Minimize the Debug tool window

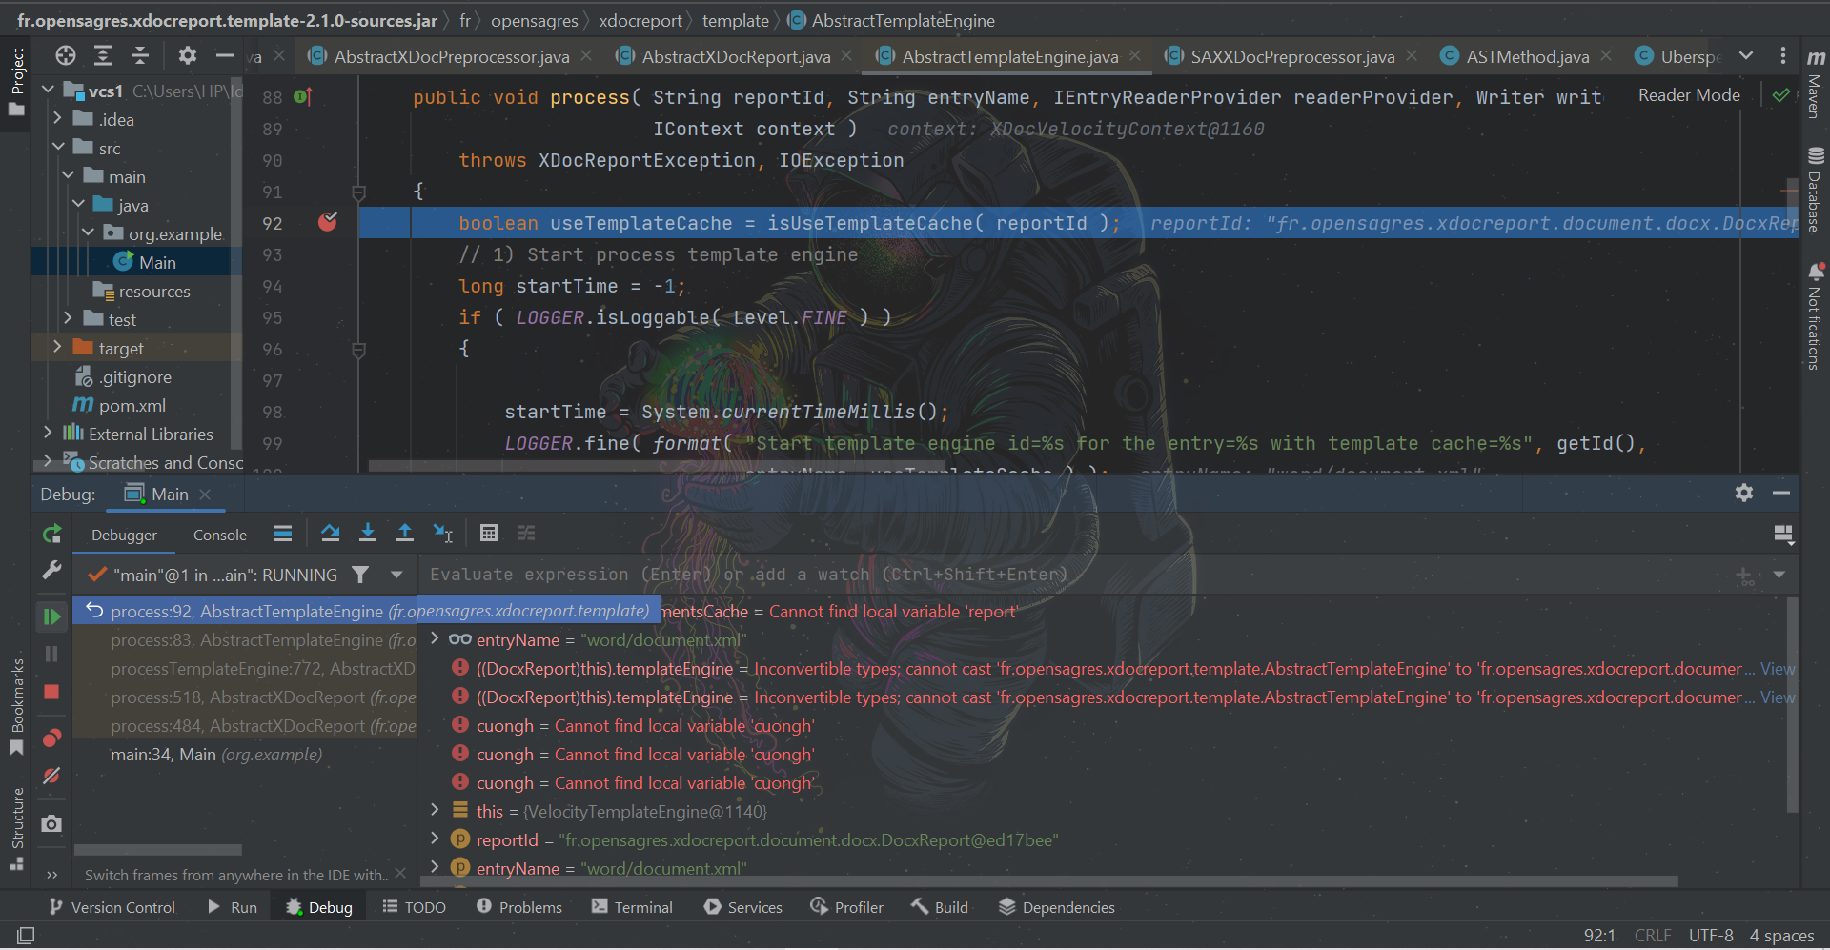(x=1781, y=493)
